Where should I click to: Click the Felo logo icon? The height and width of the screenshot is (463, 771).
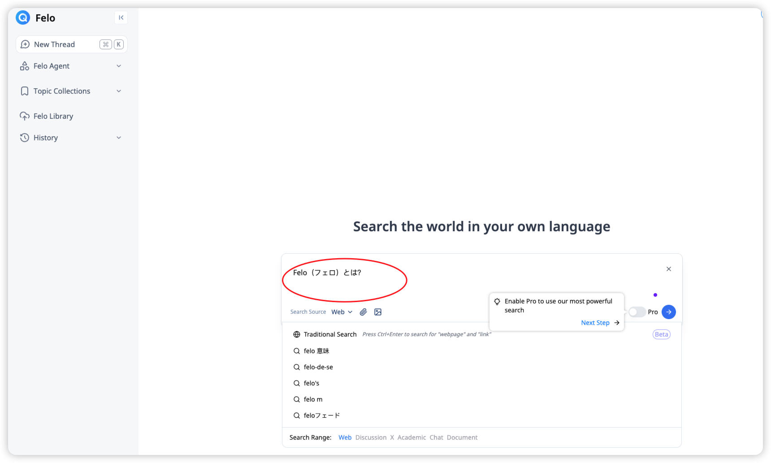(x=23, y=17)
